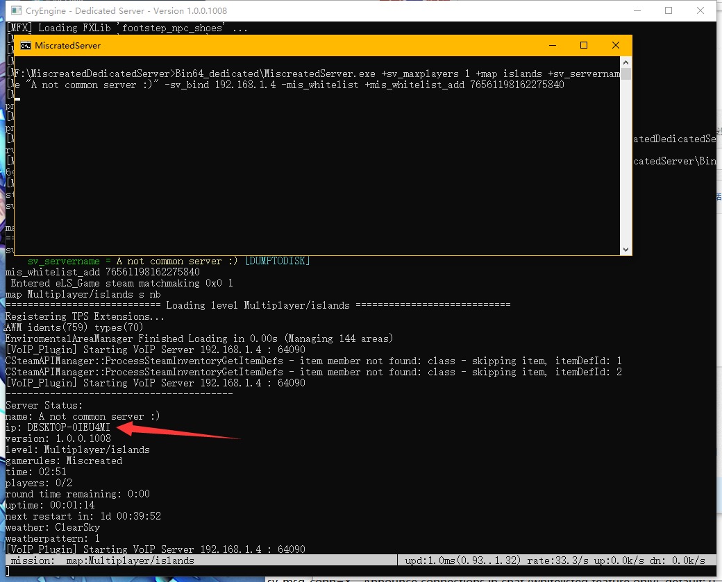Click 'level: Multiplayer/islands' line

click(x=77, y=450)
